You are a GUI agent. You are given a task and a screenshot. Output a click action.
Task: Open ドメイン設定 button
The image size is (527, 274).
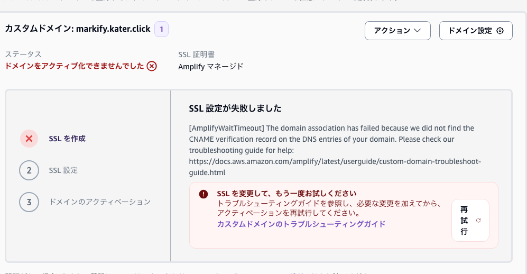tap(476, 31)
